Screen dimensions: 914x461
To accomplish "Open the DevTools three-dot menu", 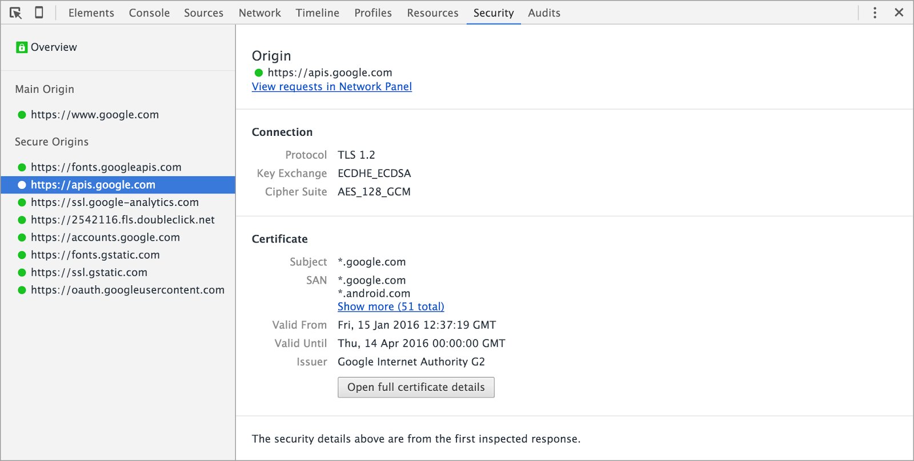I will click(x=875, y=13).
